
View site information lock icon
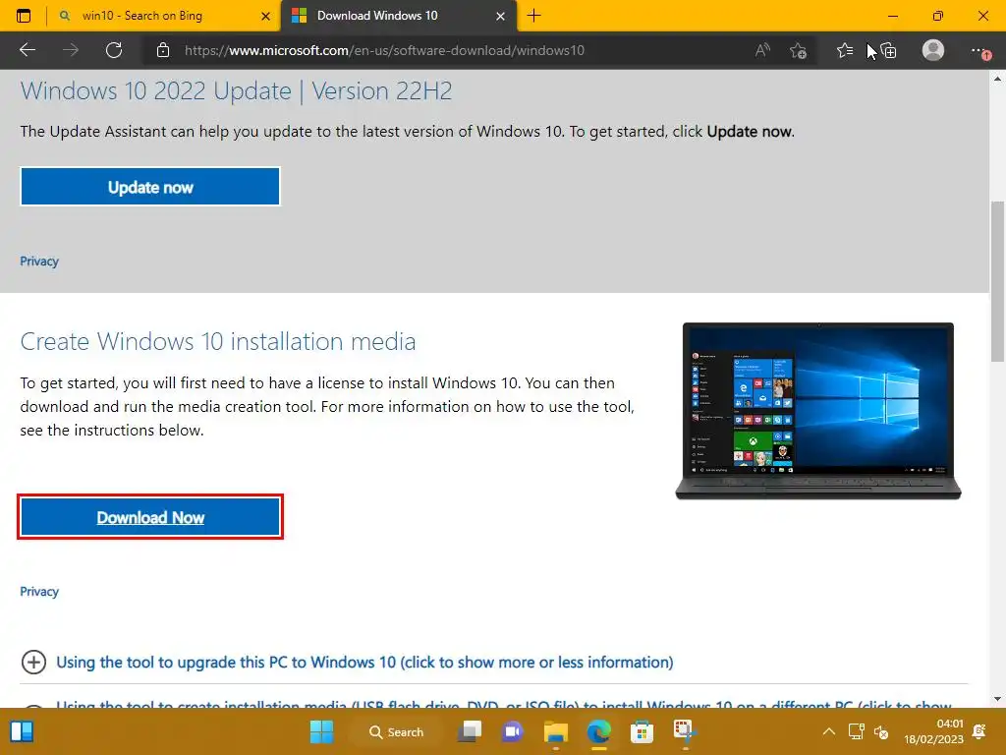(x=163, y=50)
